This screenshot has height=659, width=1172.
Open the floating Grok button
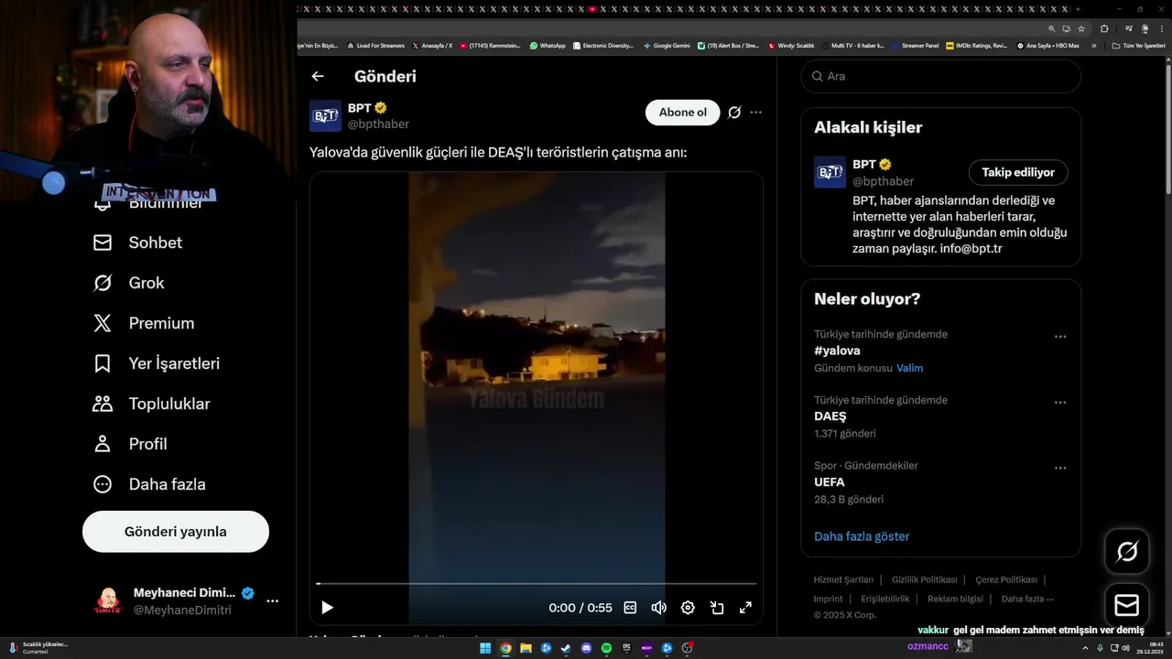tap(1127, 551)
